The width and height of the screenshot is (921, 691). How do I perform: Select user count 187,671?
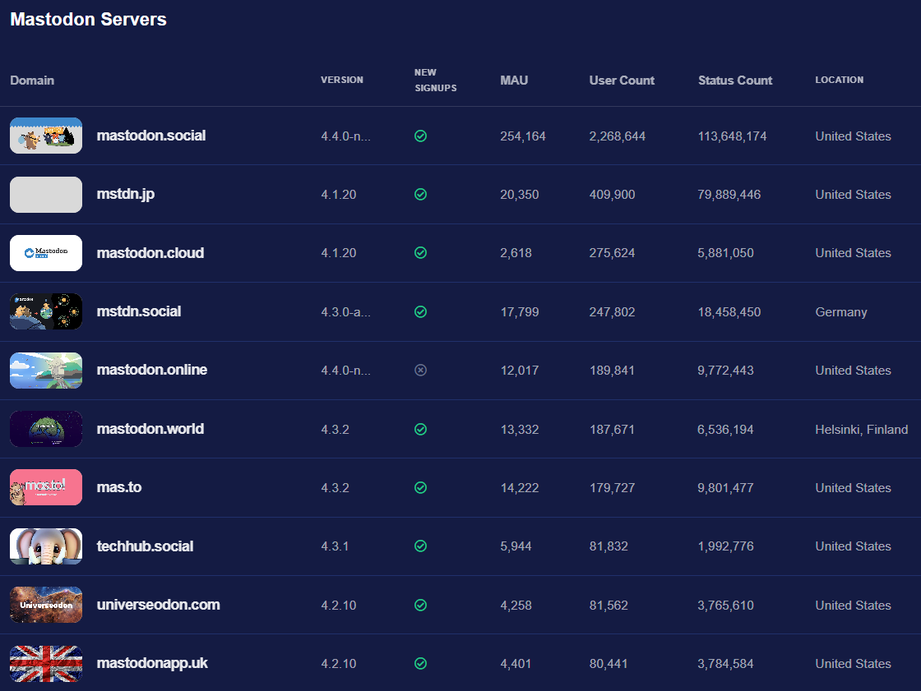pyautogui.click(x=612, y=429)
